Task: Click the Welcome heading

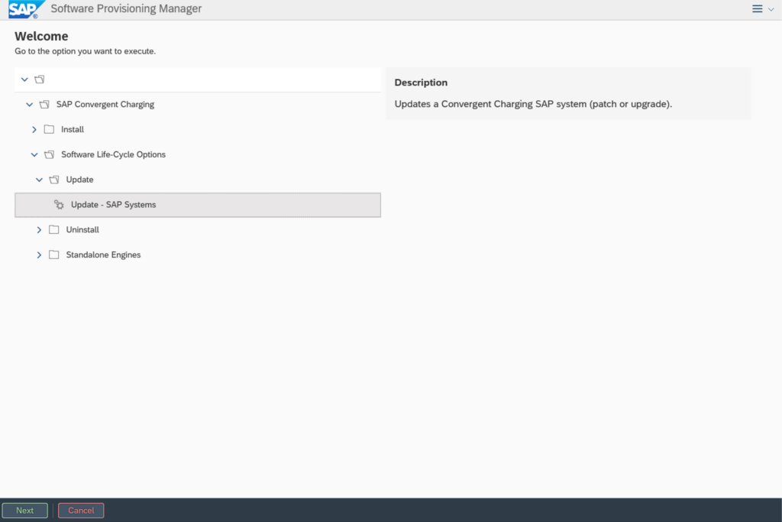Action: 41,36
